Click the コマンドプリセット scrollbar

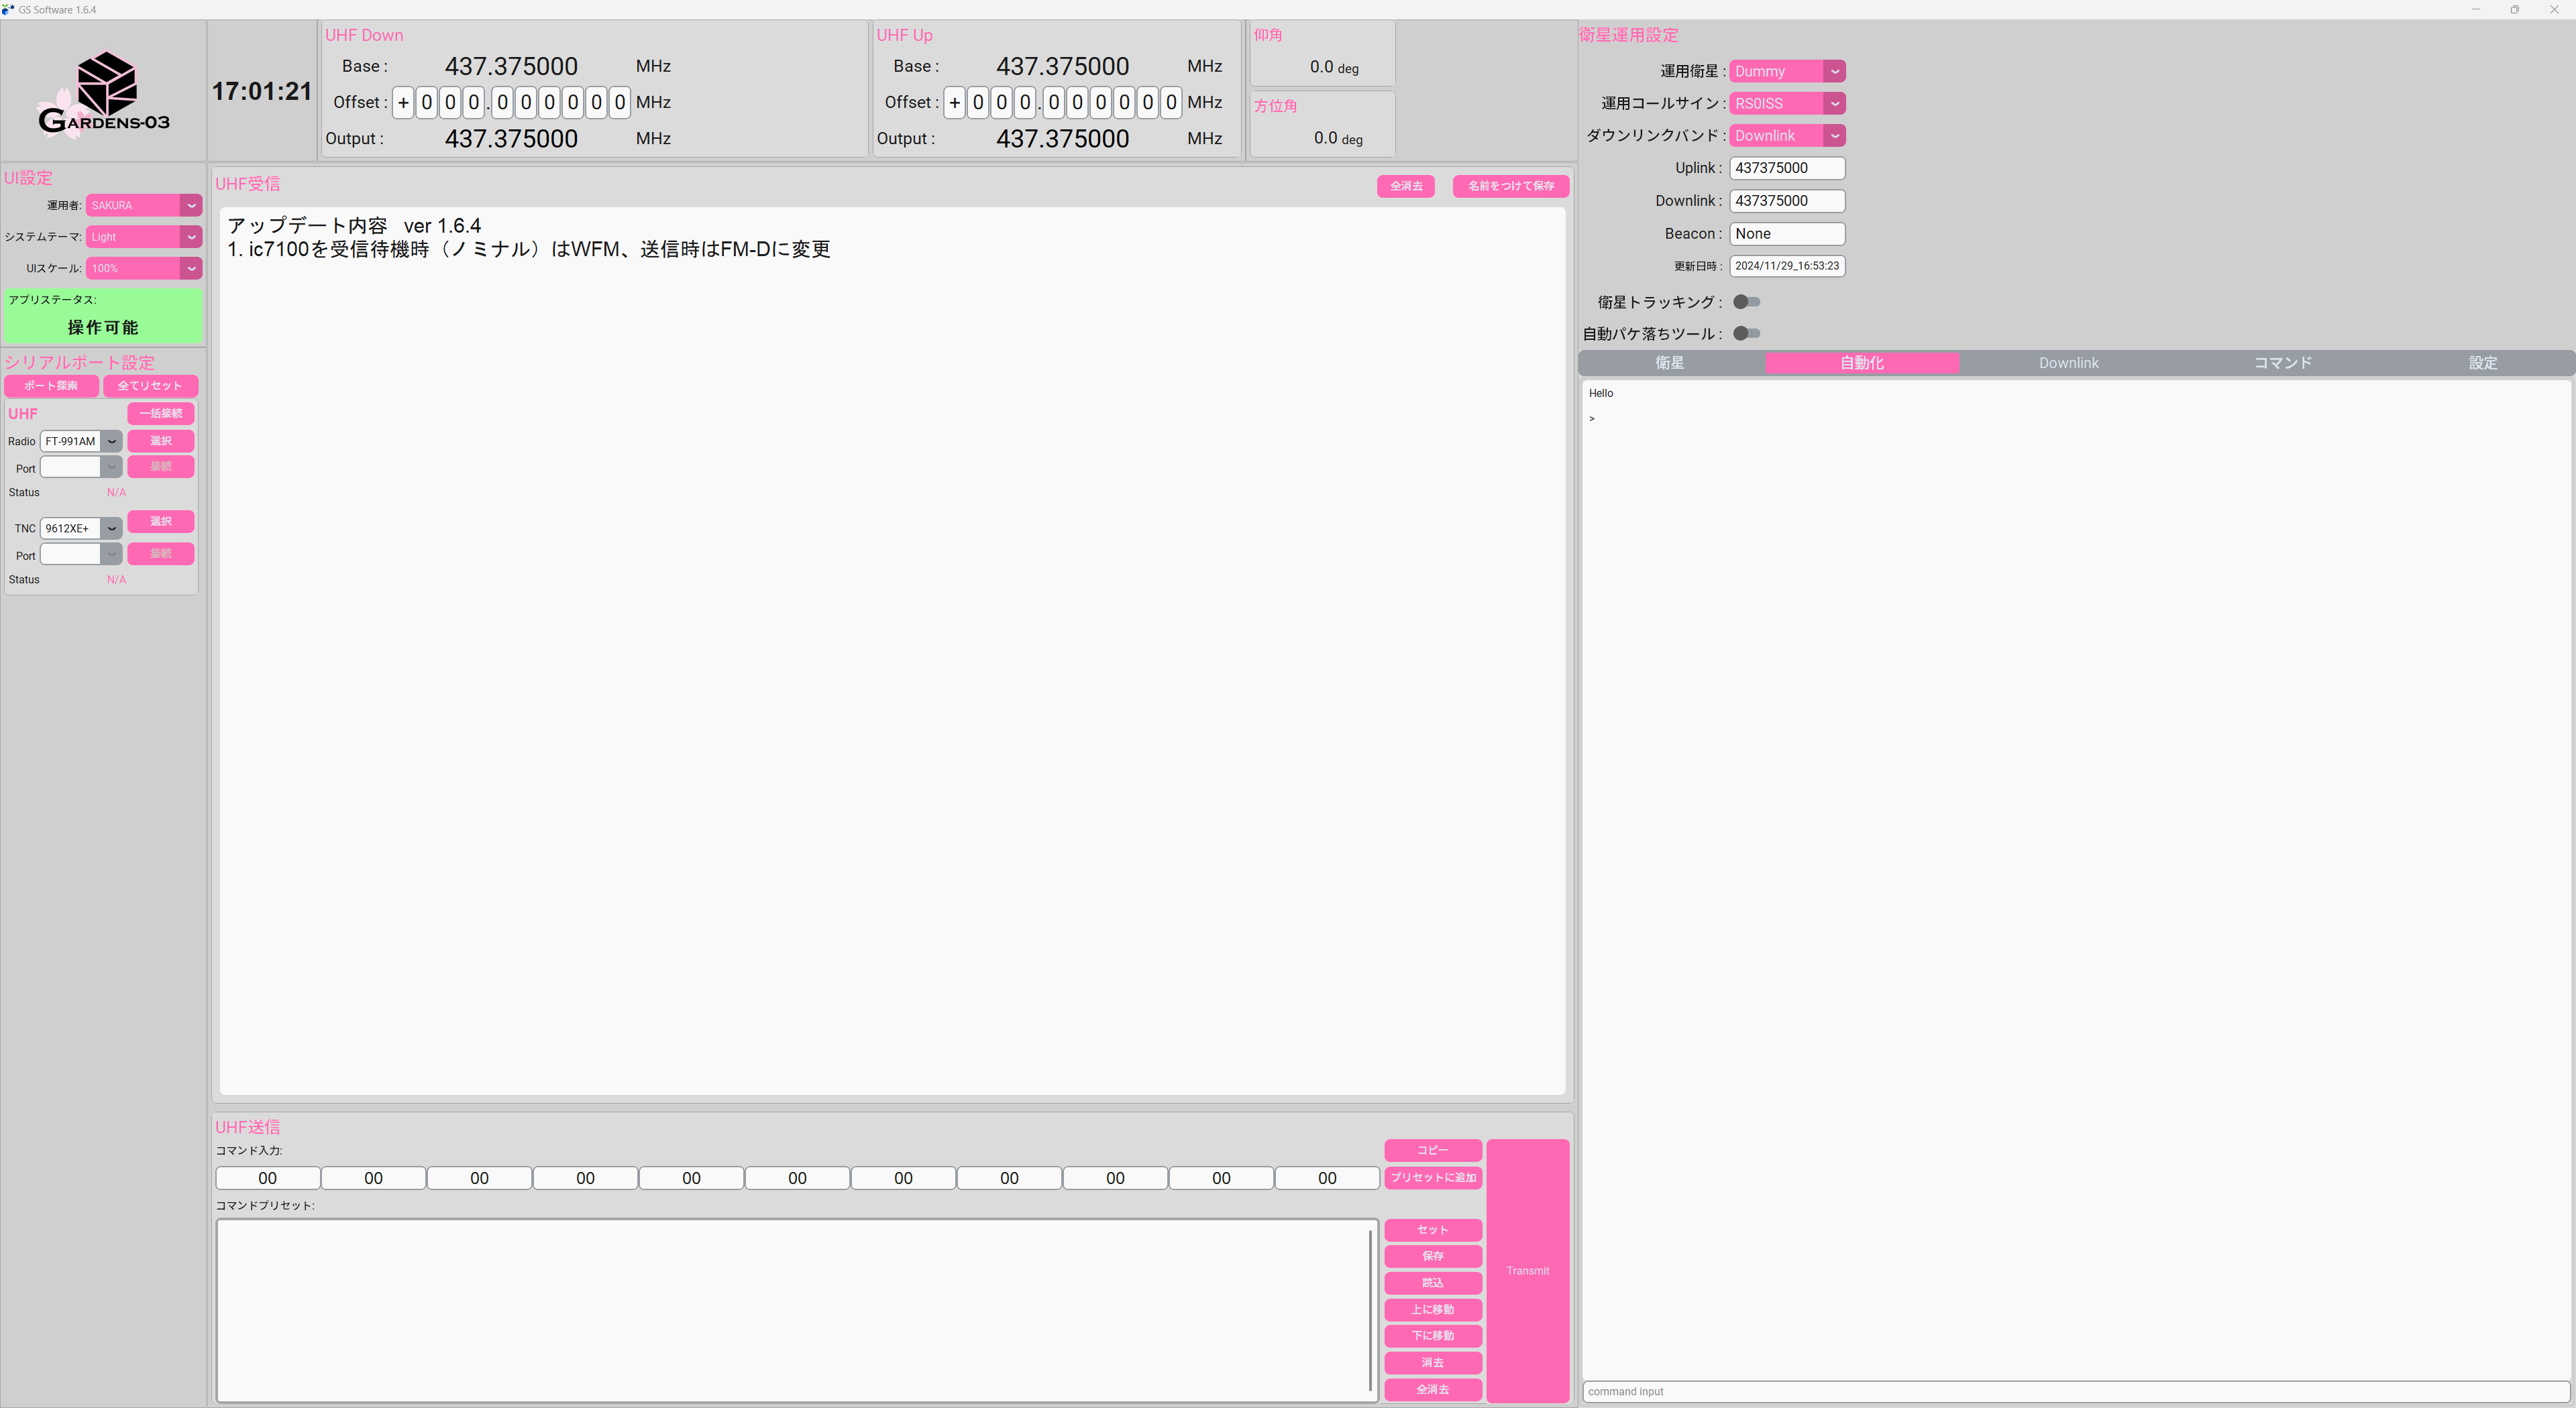tap(1371, 1311)
